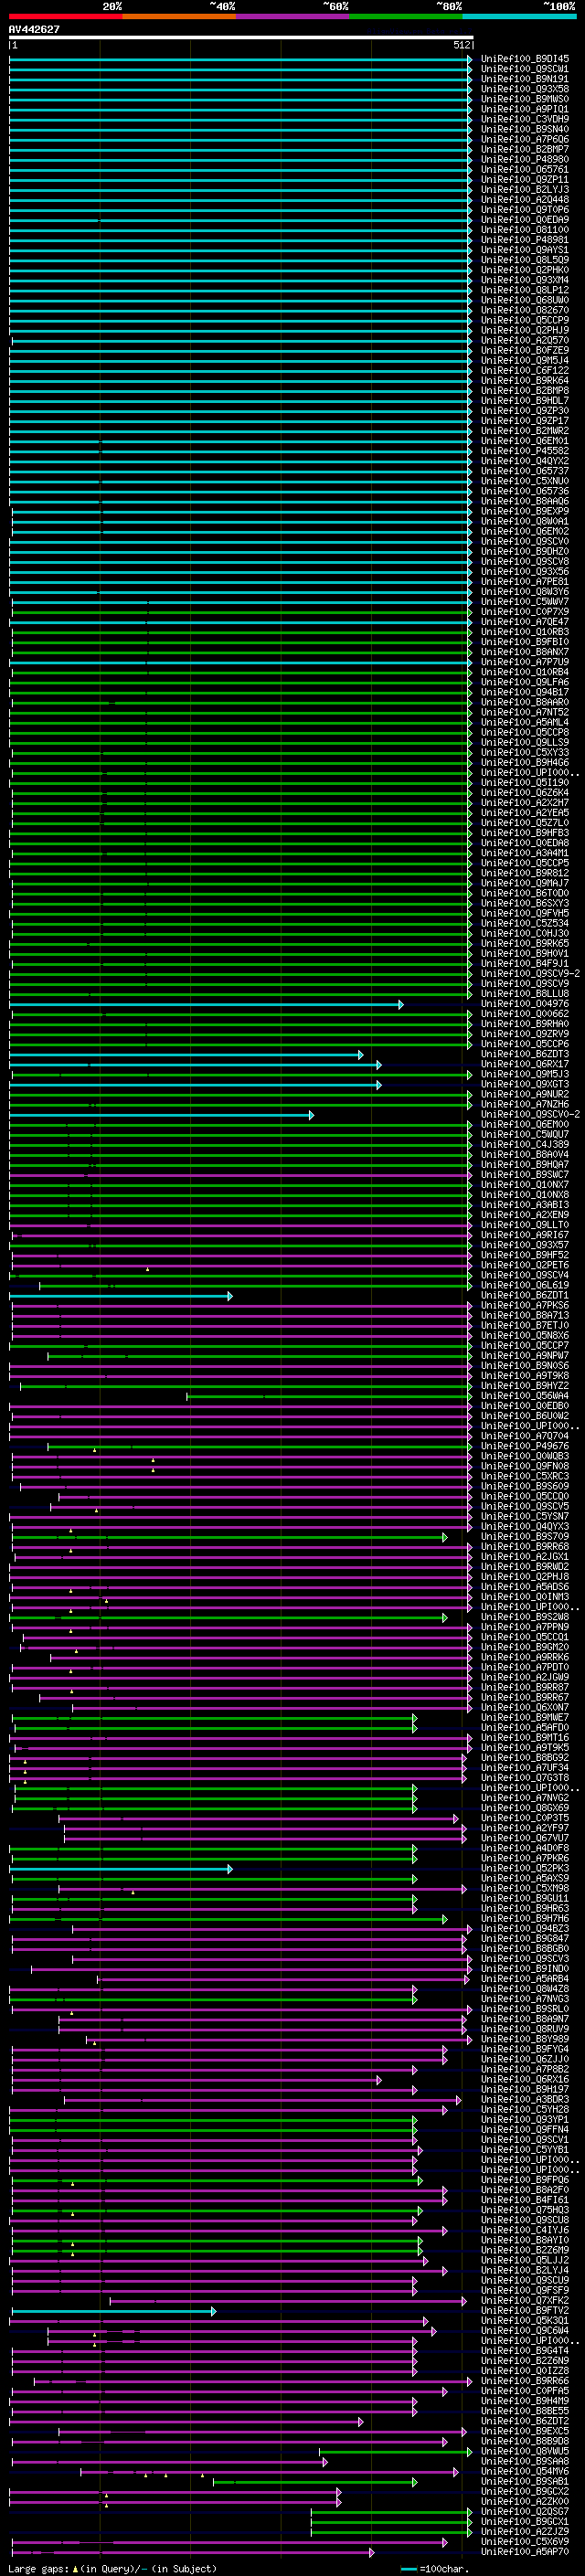
Task: Click the UniRef100_Q6RX17 label
Action: pos(525,1064)
